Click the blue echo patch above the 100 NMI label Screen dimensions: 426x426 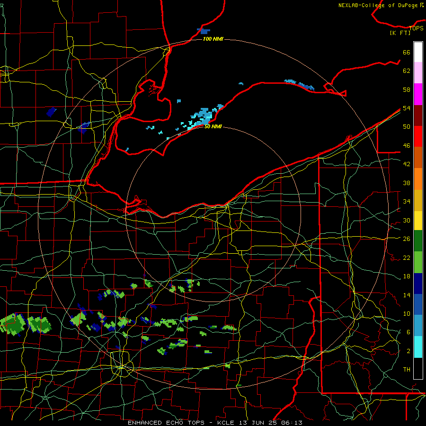click(x=204, y=31)
